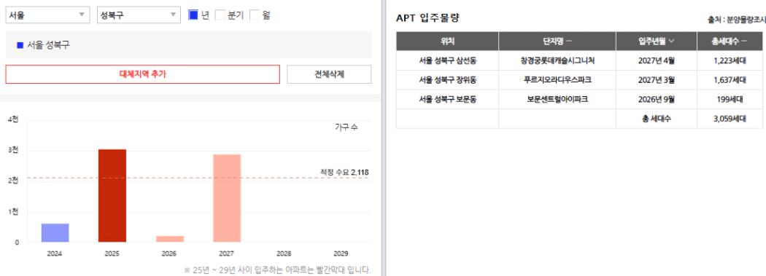Click the 2024 blue bar
The width and height of the screenshot is (766, 276).
click(55, 232)
